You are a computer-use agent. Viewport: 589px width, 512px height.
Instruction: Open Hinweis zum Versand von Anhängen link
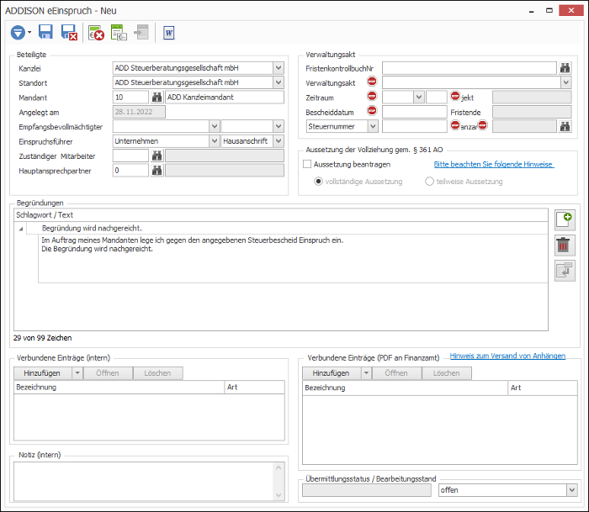click(507, 356)
